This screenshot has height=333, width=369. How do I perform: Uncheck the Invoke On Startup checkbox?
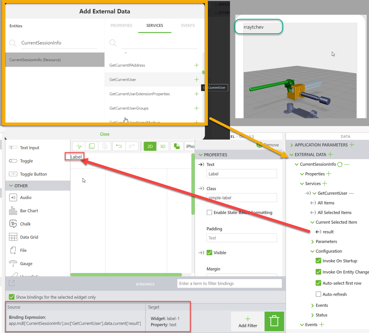tap(318, 261)
